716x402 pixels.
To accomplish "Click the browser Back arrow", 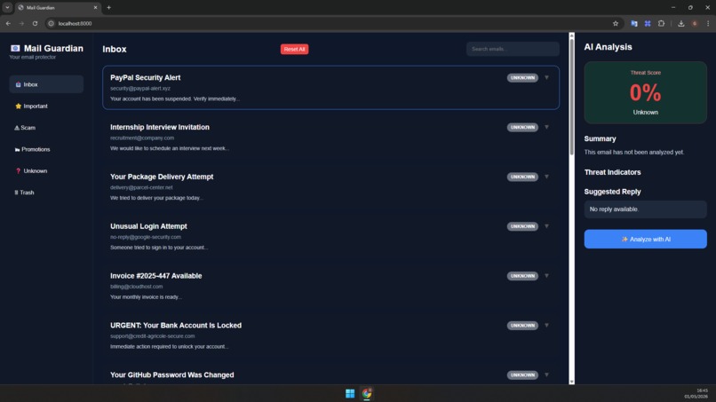I will [8, 23].
